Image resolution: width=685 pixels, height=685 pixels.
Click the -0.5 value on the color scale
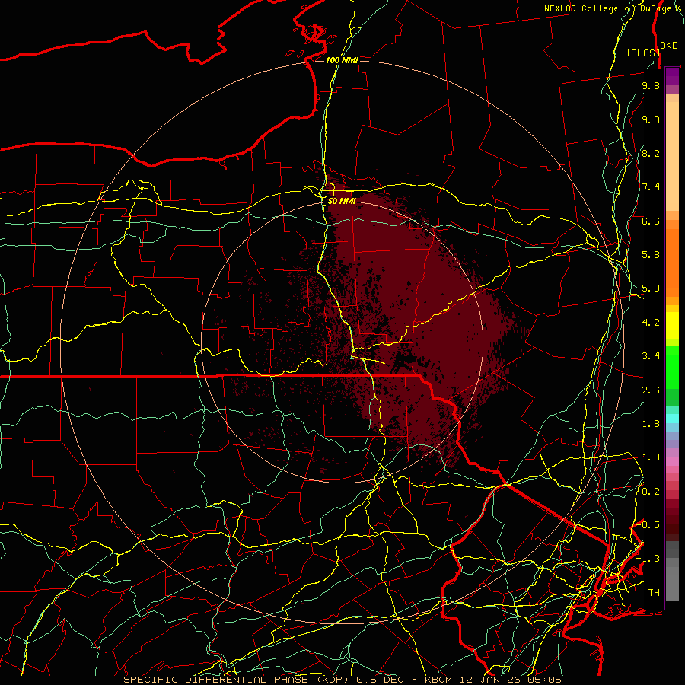pyautogui.click(x=648, y=525)
